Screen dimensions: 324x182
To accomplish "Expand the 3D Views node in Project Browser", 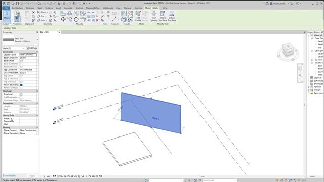I will [312, 60].
